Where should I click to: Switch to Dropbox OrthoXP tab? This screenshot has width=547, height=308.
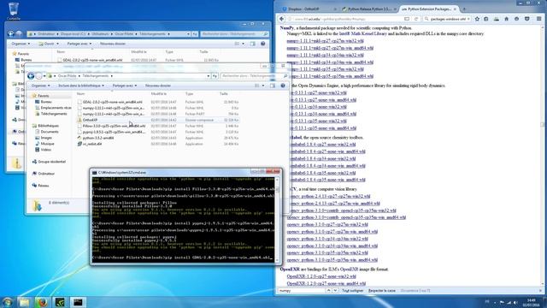[x=309, y=9]
